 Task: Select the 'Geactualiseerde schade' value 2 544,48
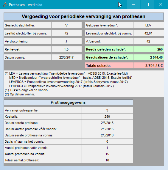coord(149,57)
